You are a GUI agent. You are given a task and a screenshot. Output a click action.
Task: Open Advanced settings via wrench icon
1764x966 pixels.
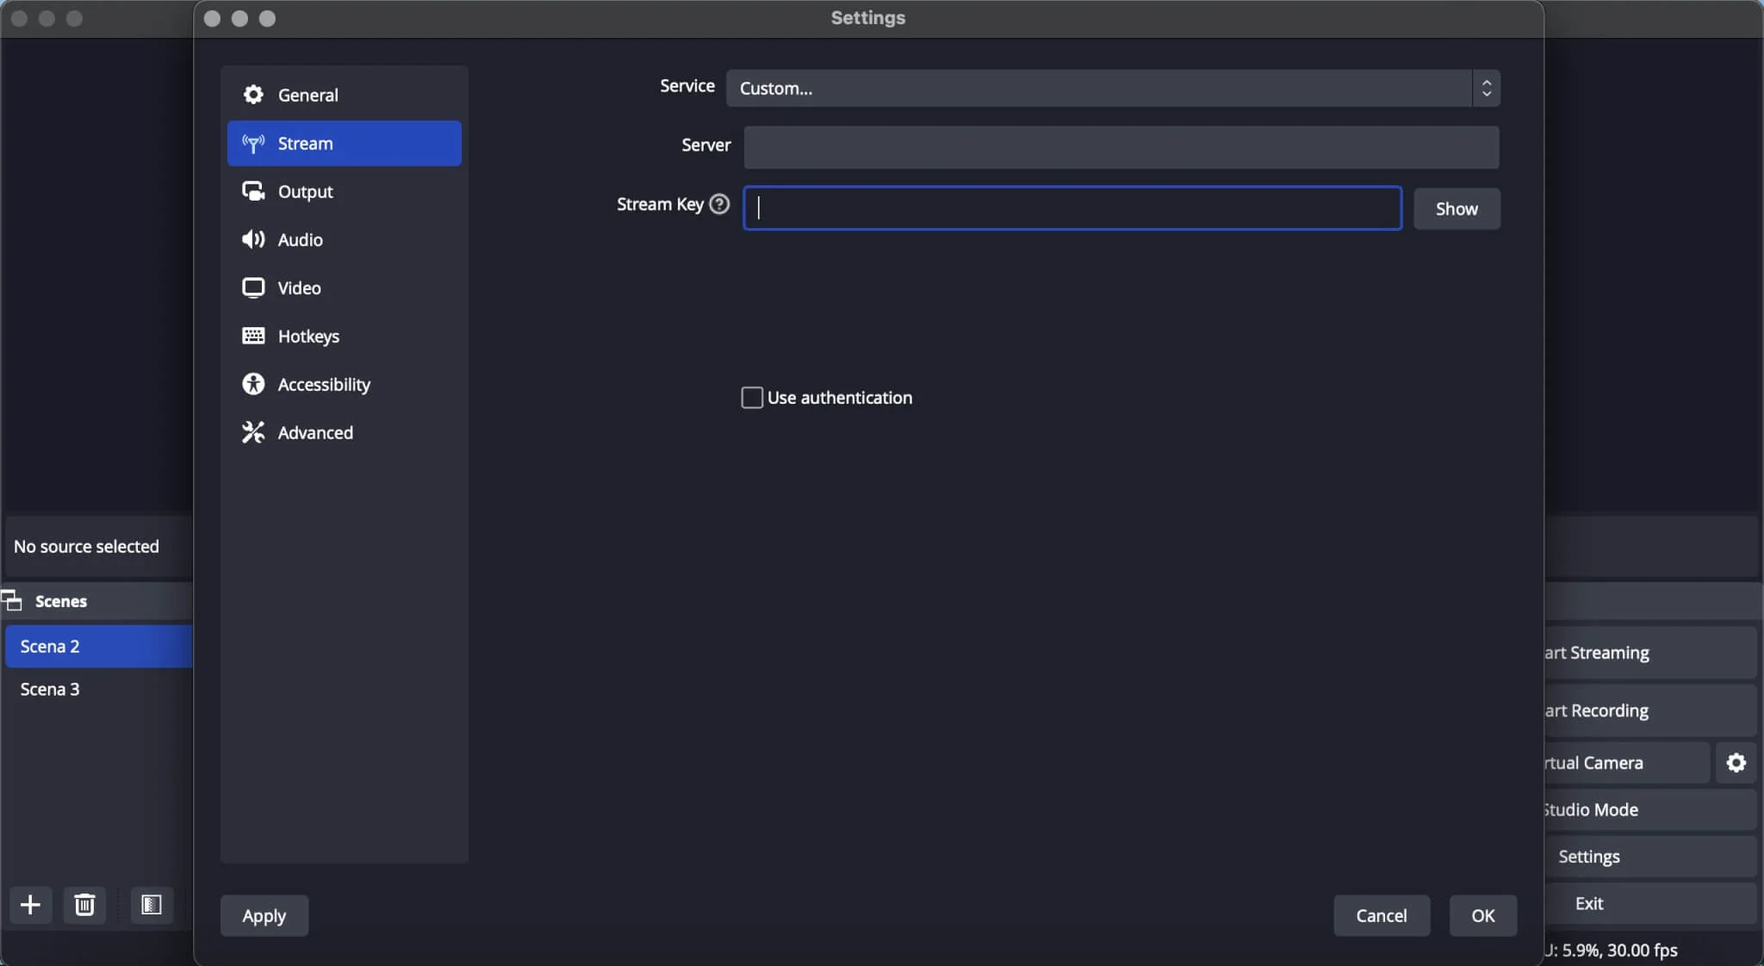pyautogui.click(x=253, y=433)
